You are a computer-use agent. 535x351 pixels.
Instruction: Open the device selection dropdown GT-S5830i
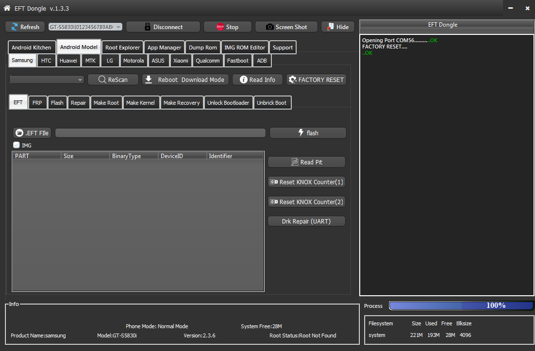coord(85,27)
